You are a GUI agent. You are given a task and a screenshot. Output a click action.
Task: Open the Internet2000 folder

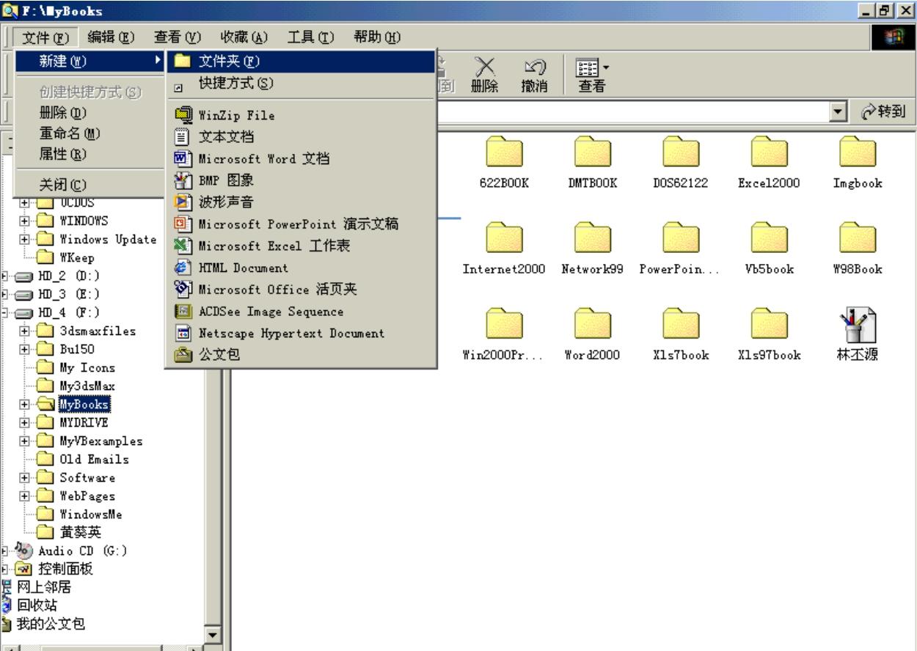click(503, 248)
